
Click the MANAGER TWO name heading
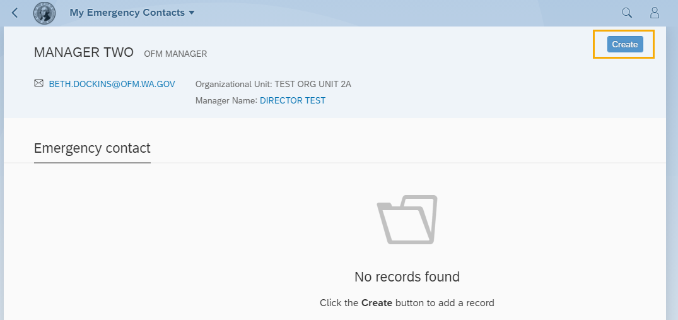[x=84, y=52]
